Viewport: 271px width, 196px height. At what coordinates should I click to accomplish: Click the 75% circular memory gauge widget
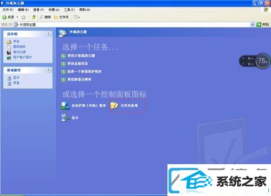[263, 61]
